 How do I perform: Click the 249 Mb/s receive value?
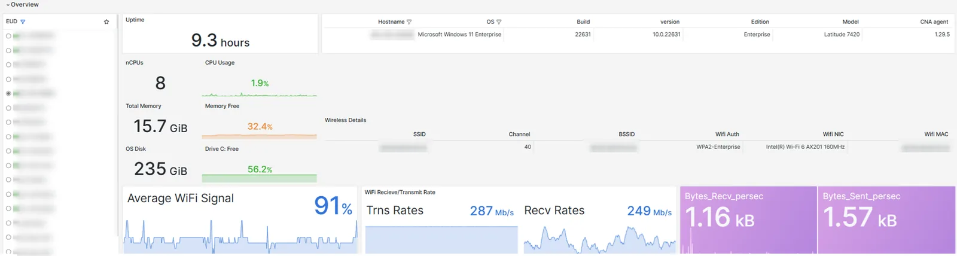(649, 211)
